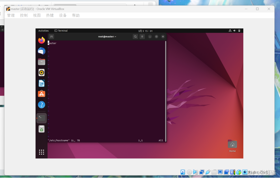Maximize the VirtualBox master window

(257, 9)
